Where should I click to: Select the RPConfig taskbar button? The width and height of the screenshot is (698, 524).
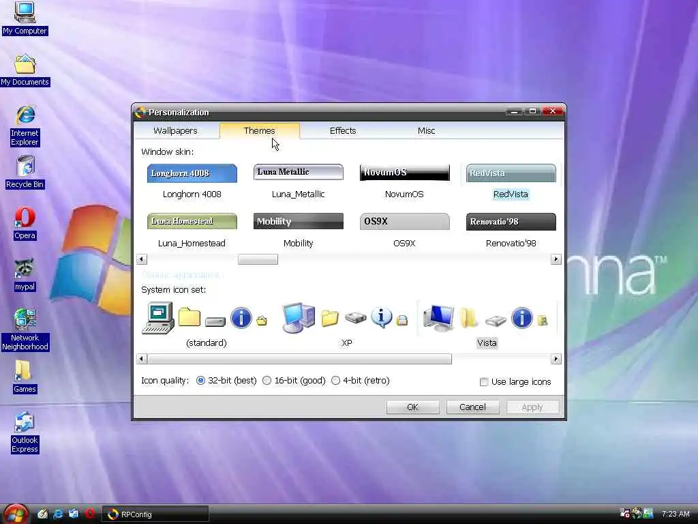point(155,514)
